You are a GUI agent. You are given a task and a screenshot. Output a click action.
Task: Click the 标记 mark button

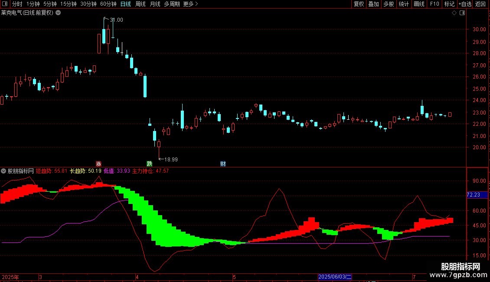(x=449, y=4)
